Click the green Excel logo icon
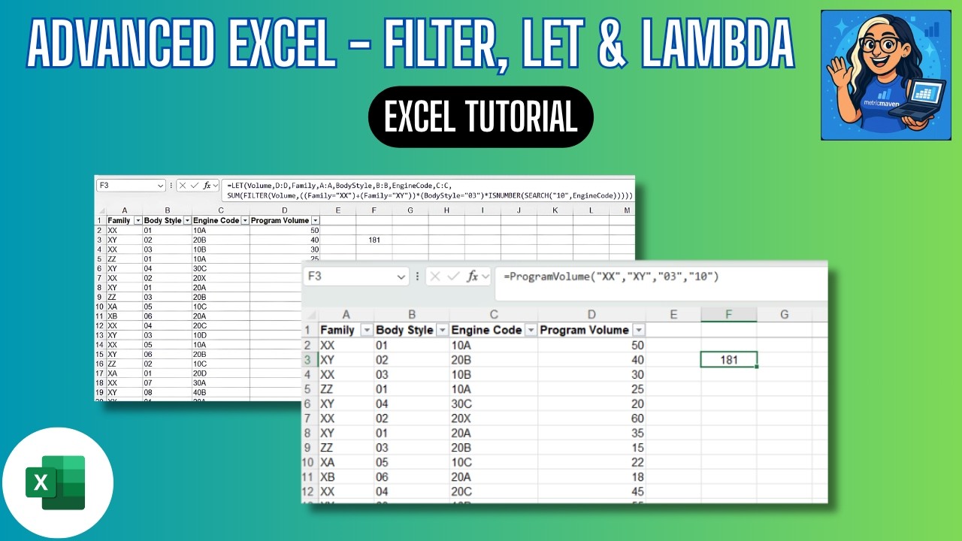The height and width of the screenshot is (541, 962). point(56,482)
